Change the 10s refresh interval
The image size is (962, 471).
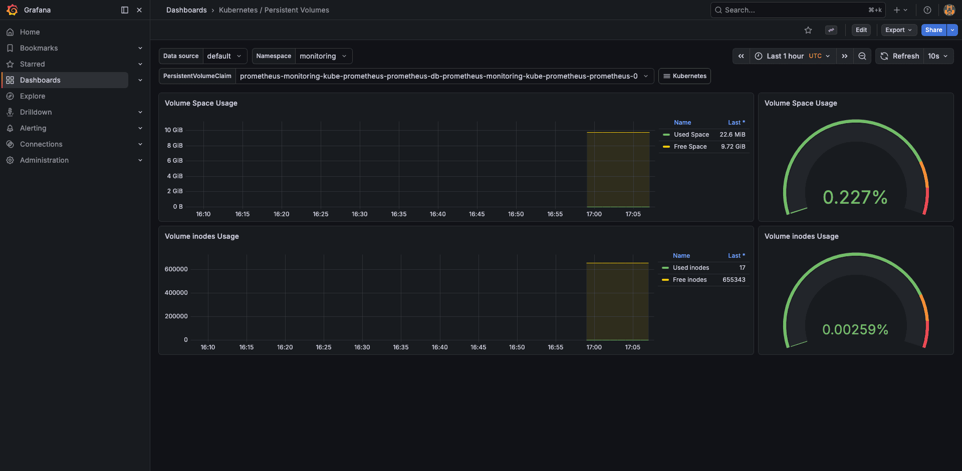[938, 56]
